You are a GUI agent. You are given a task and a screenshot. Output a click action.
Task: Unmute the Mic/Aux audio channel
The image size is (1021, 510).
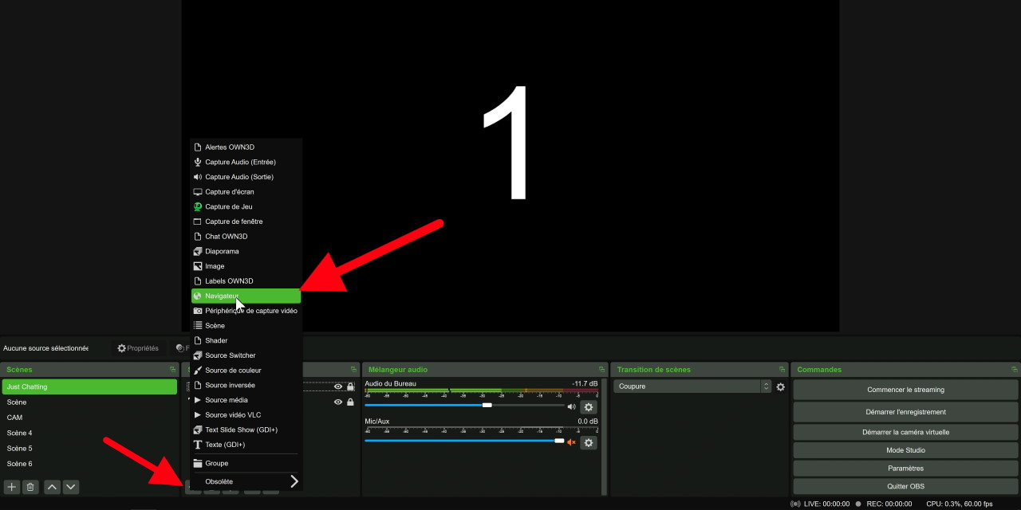pyautogui.click(x=571, y=442)
